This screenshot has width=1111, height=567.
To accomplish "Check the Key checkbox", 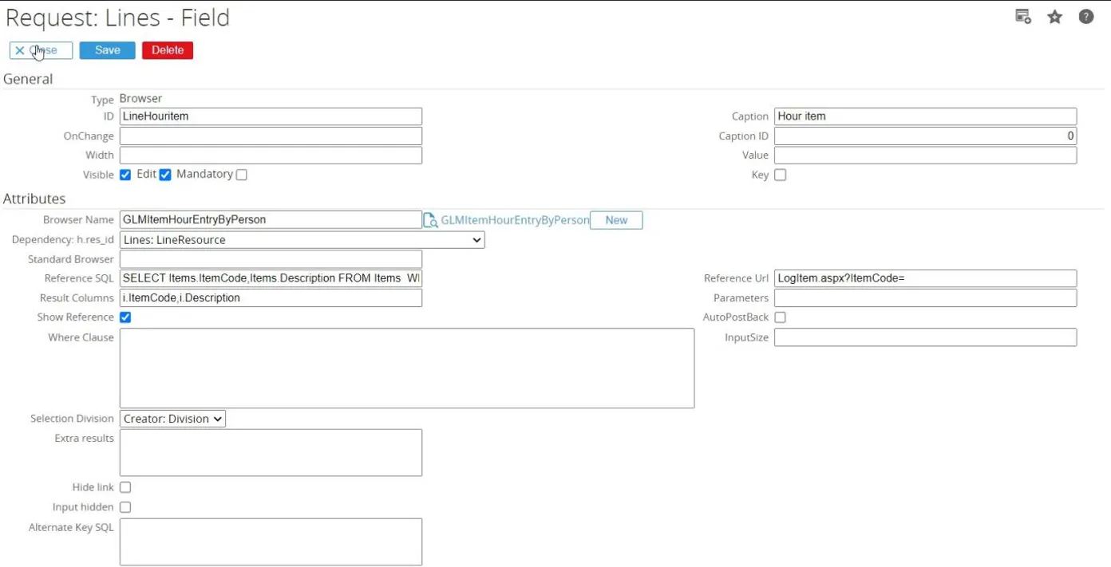I will [781, 175].
